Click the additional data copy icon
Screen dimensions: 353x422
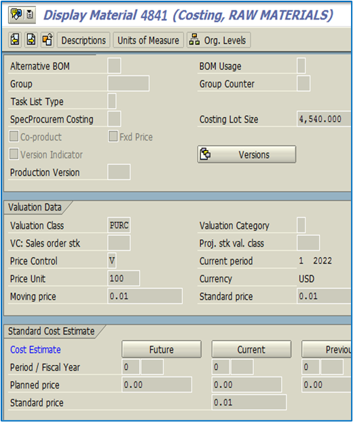click(48, 40)
